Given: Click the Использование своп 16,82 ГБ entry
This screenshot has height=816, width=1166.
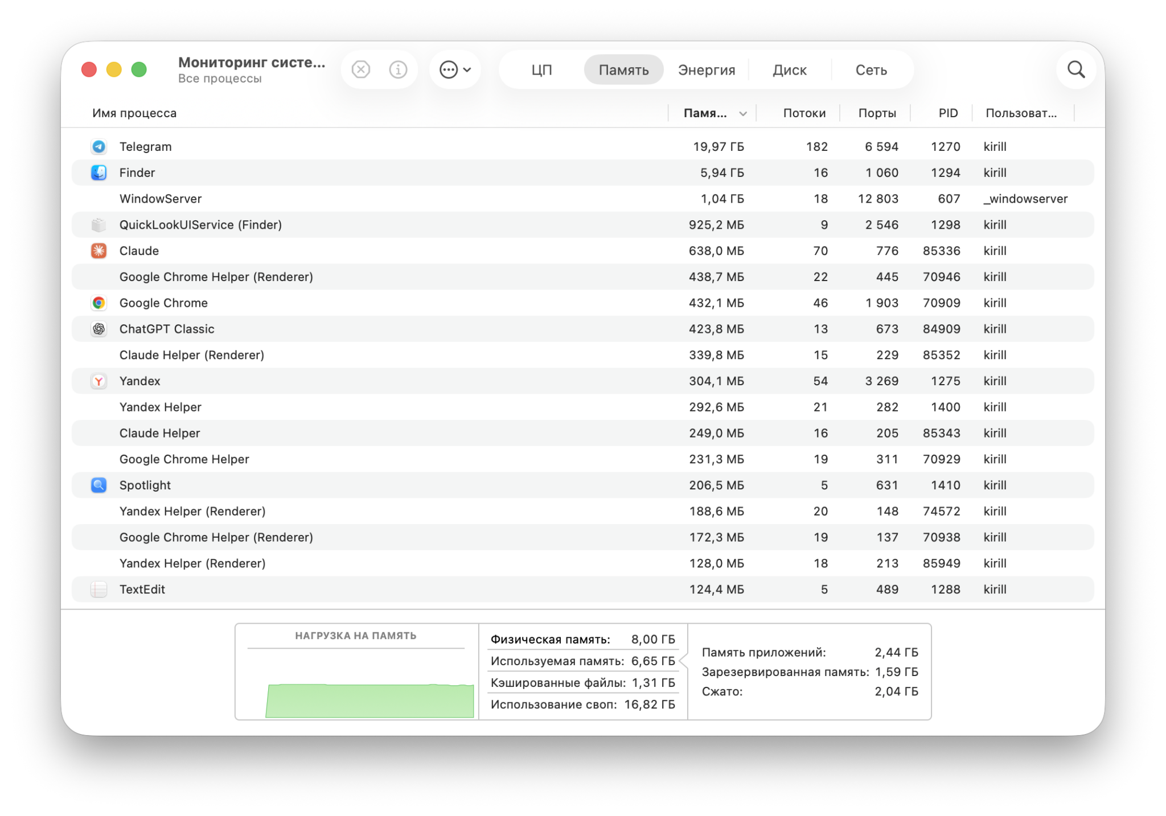Looking at the screenshot, I should 582,704.
